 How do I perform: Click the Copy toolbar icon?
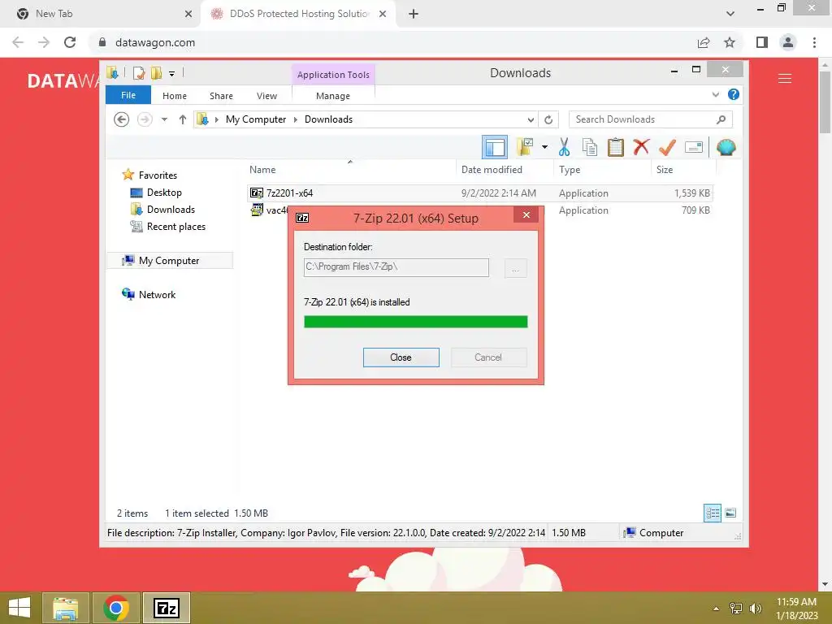point(590,147)
